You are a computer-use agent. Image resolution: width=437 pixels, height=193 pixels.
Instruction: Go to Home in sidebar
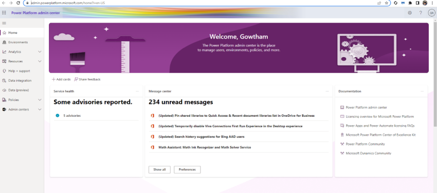22,32
